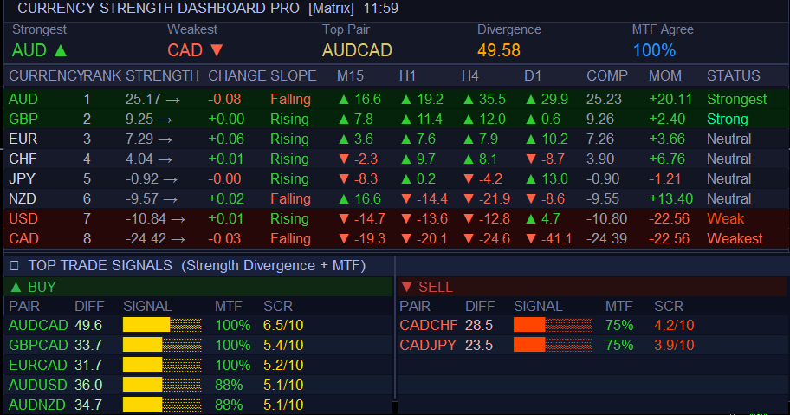Click the red SELL triangle icon
This screenshot has height=415, width=790.
(407, 287)
